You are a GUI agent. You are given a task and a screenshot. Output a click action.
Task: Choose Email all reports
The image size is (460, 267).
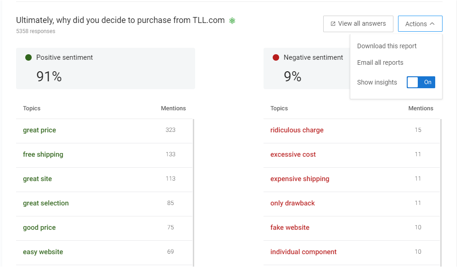pos(380,62)
